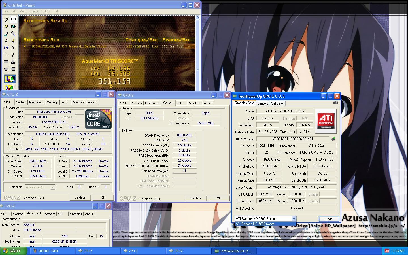The height and width of the screenshot is (255, 408).
Task: Click the Core Voltage 1.568 V value
Action: [x=74, y=127]
